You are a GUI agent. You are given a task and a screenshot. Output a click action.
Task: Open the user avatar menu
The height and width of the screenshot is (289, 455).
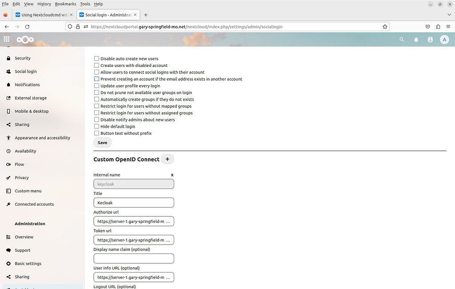tap(444, 39)
